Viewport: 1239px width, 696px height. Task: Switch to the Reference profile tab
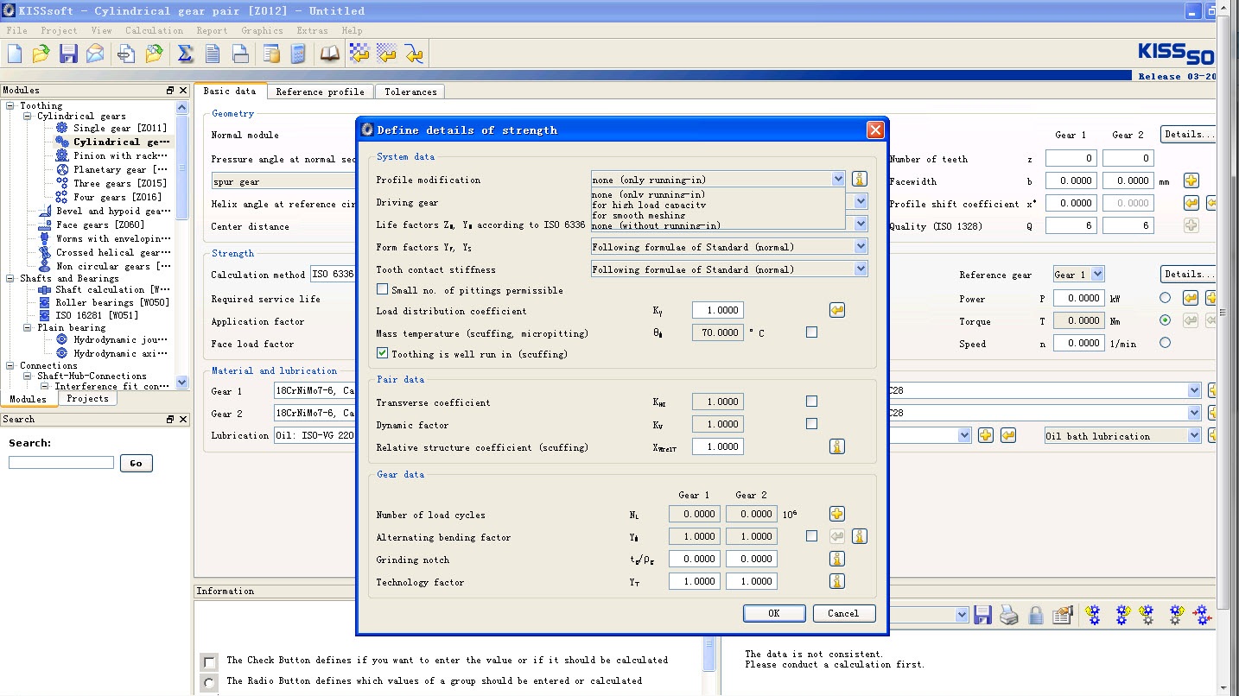tap(320, 92)
